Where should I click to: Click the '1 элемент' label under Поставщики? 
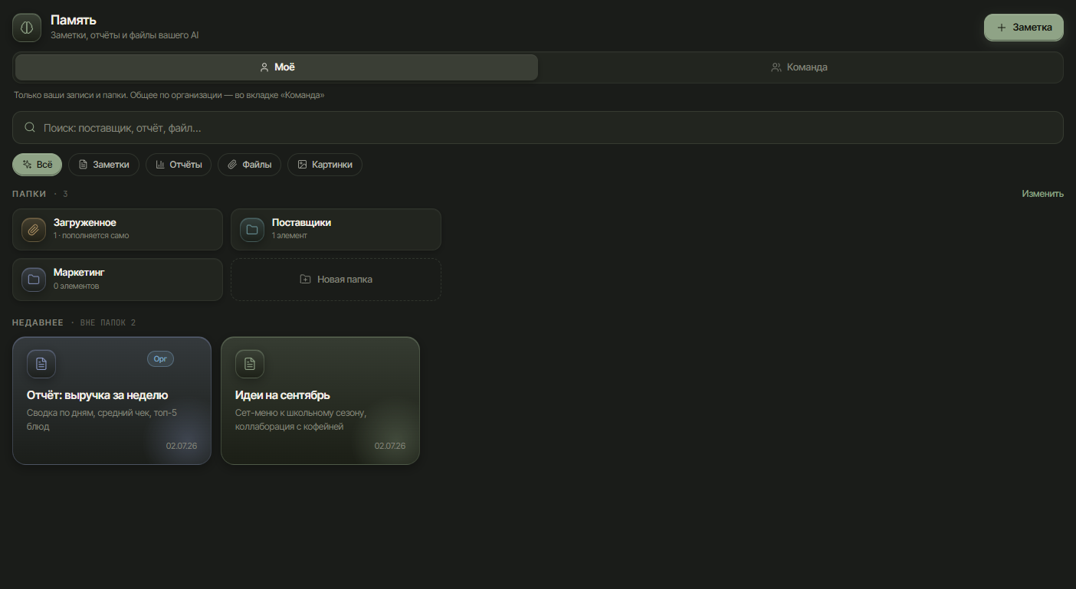pyautogui.click(x=290, y=236)
